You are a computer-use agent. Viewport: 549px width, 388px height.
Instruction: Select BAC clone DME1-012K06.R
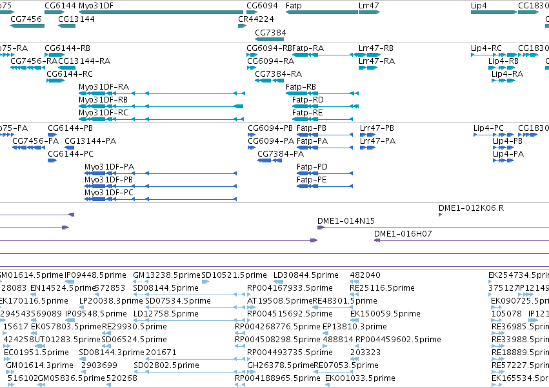pos(441,215)
